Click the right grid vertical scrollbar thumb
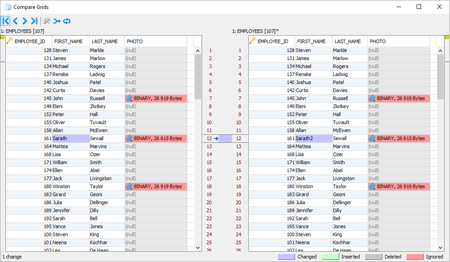This screenshot has width=450, height=262. pos(441,77)
